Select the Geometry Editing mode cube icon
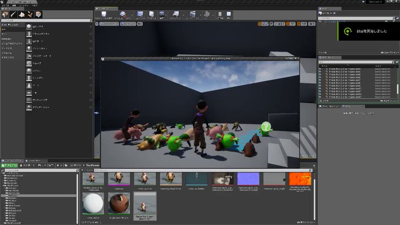Screen dimensions: 400x225 pos(38,14)
